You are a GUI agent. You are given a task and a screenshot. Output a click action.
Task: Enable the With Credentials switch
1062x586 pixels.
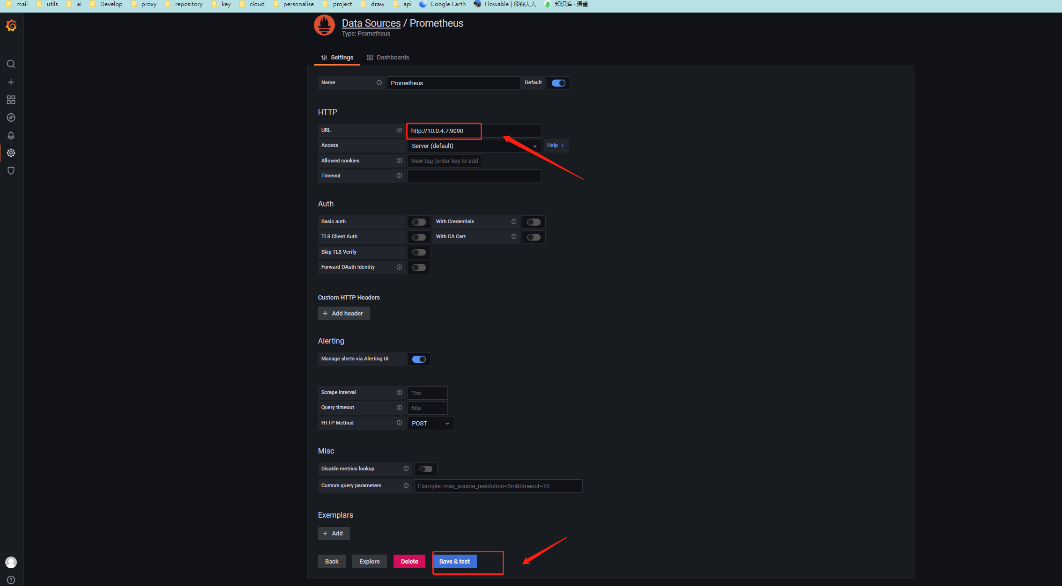click(534, 222)
